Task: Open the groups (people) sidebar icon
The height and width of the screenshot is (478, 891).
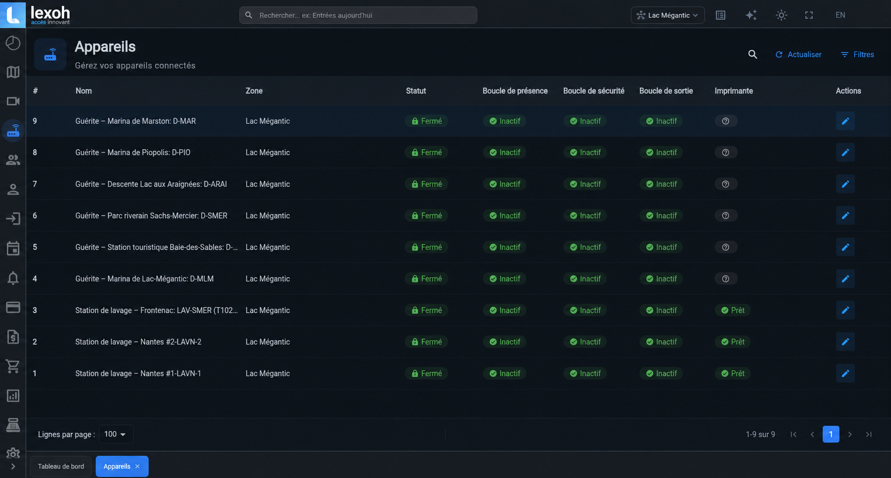Action: click(x=13, y=160)
